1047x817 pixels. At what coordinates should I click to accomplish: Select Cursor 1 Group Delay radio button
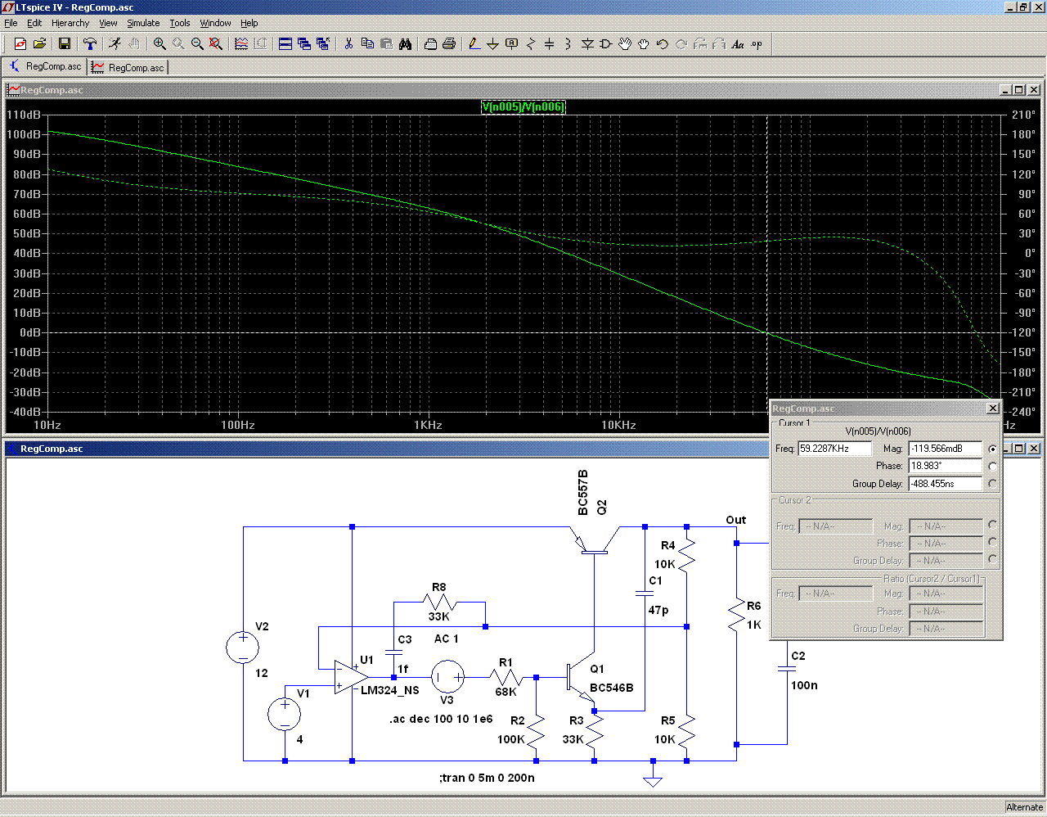click(992, 484)
